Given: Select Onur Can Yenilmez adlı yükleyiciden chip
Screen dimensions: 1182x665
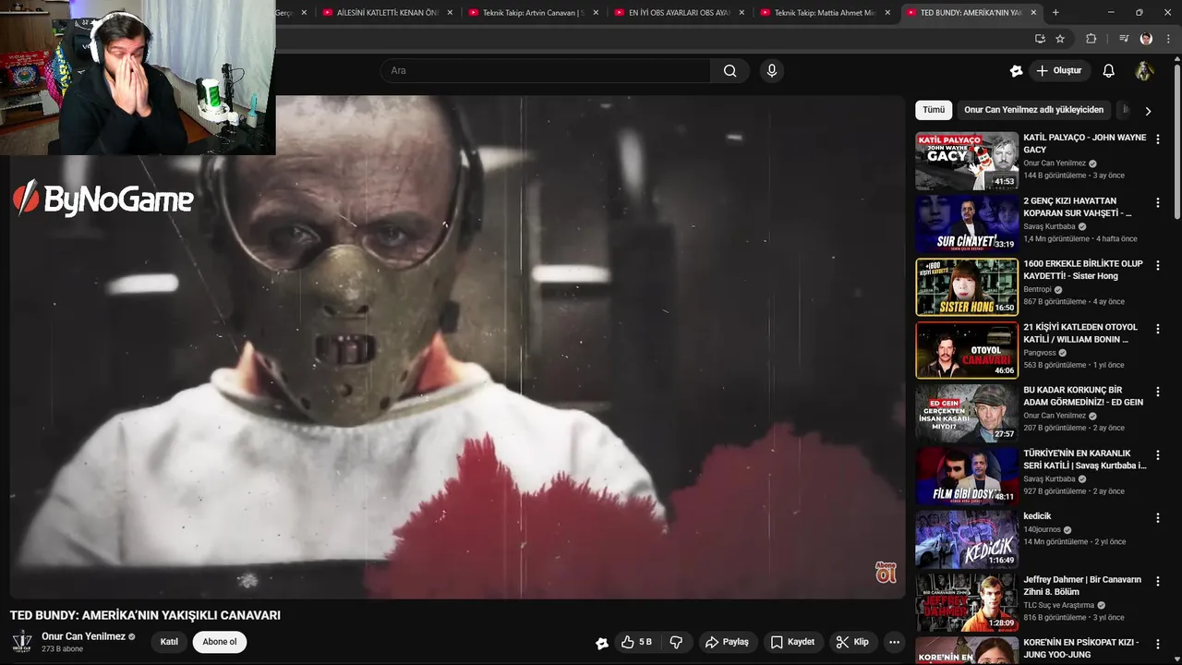Looking at the screenshot, I should coord(1033,110).
